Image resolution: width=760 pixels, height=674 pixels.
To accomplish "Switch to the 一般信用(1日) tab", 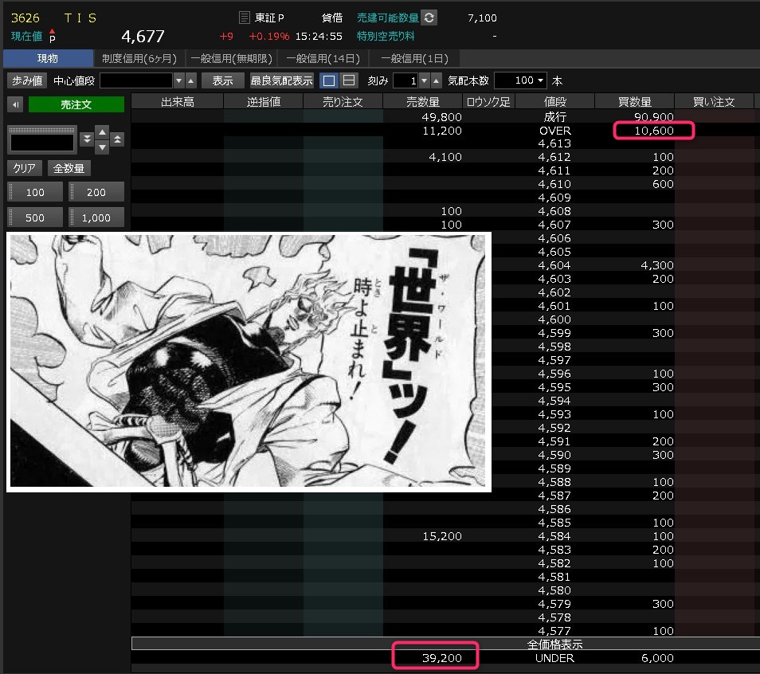I will (x=414, y=58).
